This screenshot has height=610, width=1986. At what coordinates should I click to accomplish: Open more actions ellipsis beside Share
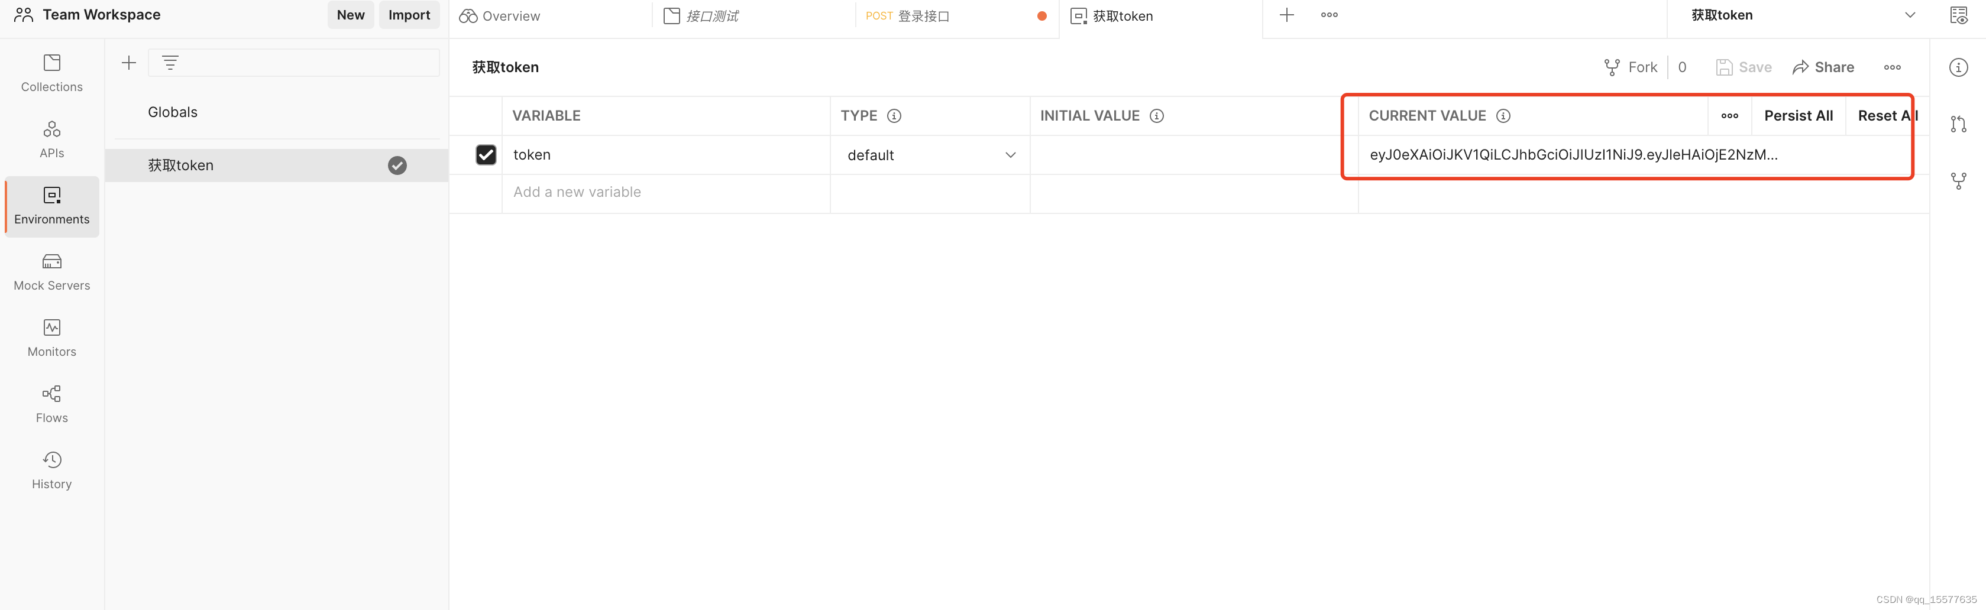click(1892, 68)
